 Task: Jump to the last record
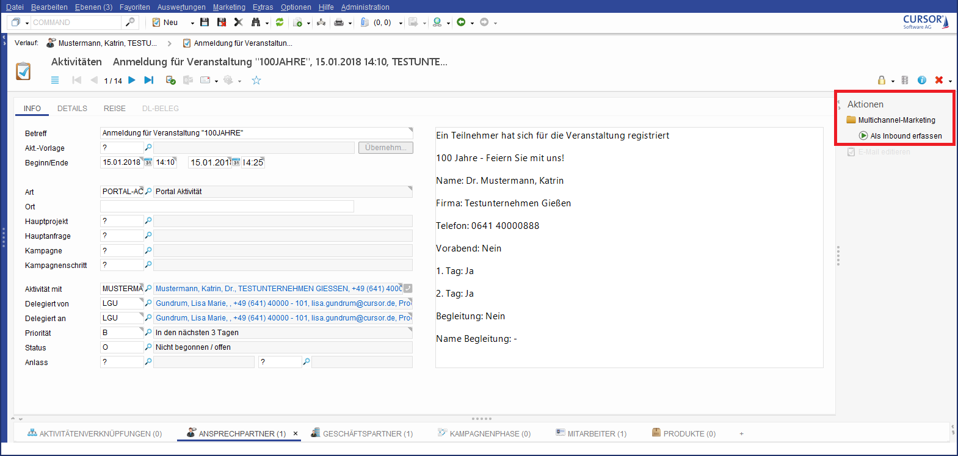coord(148,80)
